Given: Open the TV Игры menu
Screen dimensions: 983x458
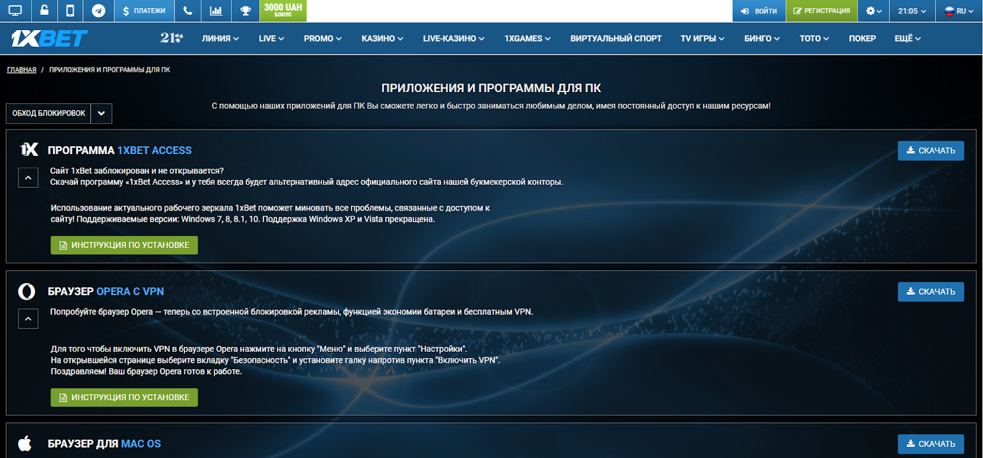Looking at the screenshot, I should tap(702, 38).
